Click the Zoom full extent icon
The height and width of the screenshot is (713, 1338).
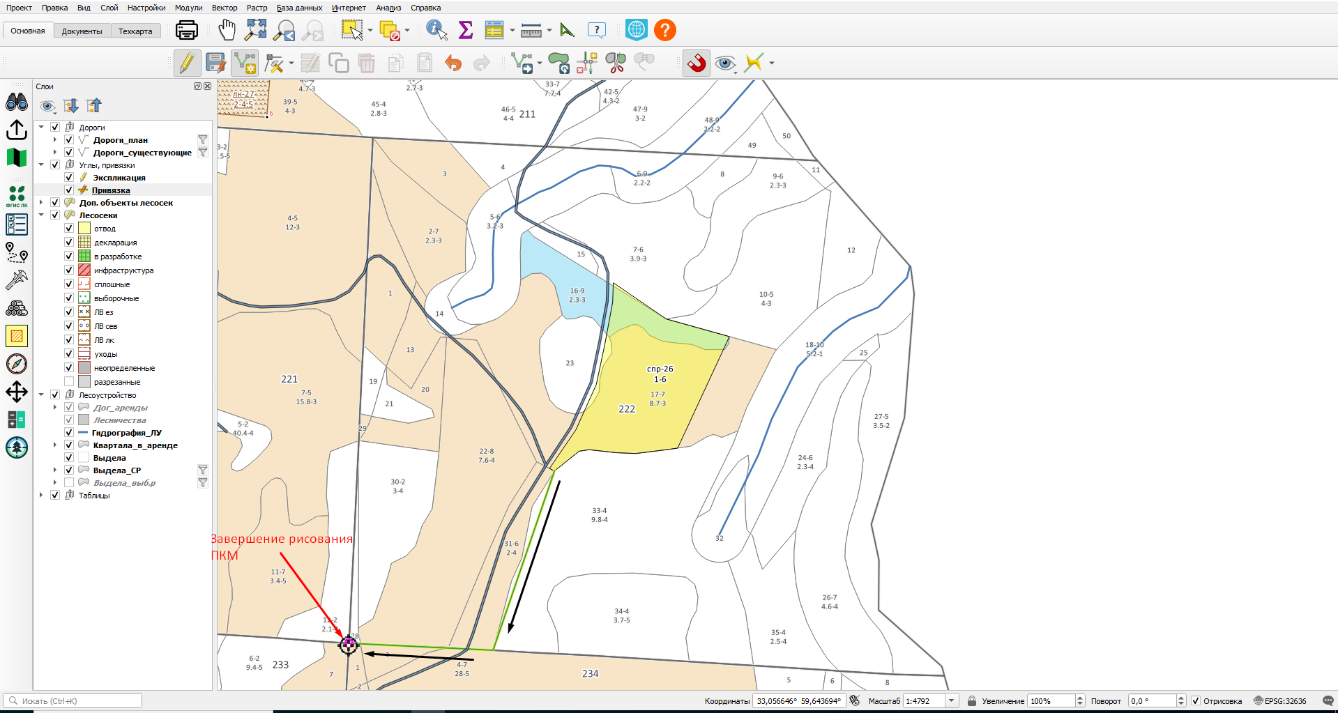click(255, 30)
